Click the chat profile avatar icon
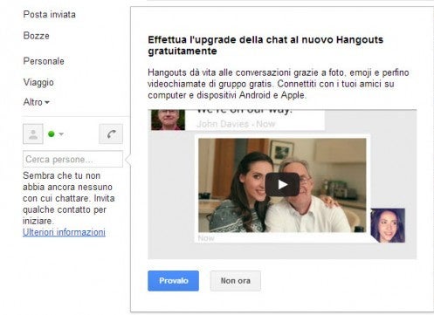Image resolution: width=434 pixels, height=315 pixels. (33, 134)
